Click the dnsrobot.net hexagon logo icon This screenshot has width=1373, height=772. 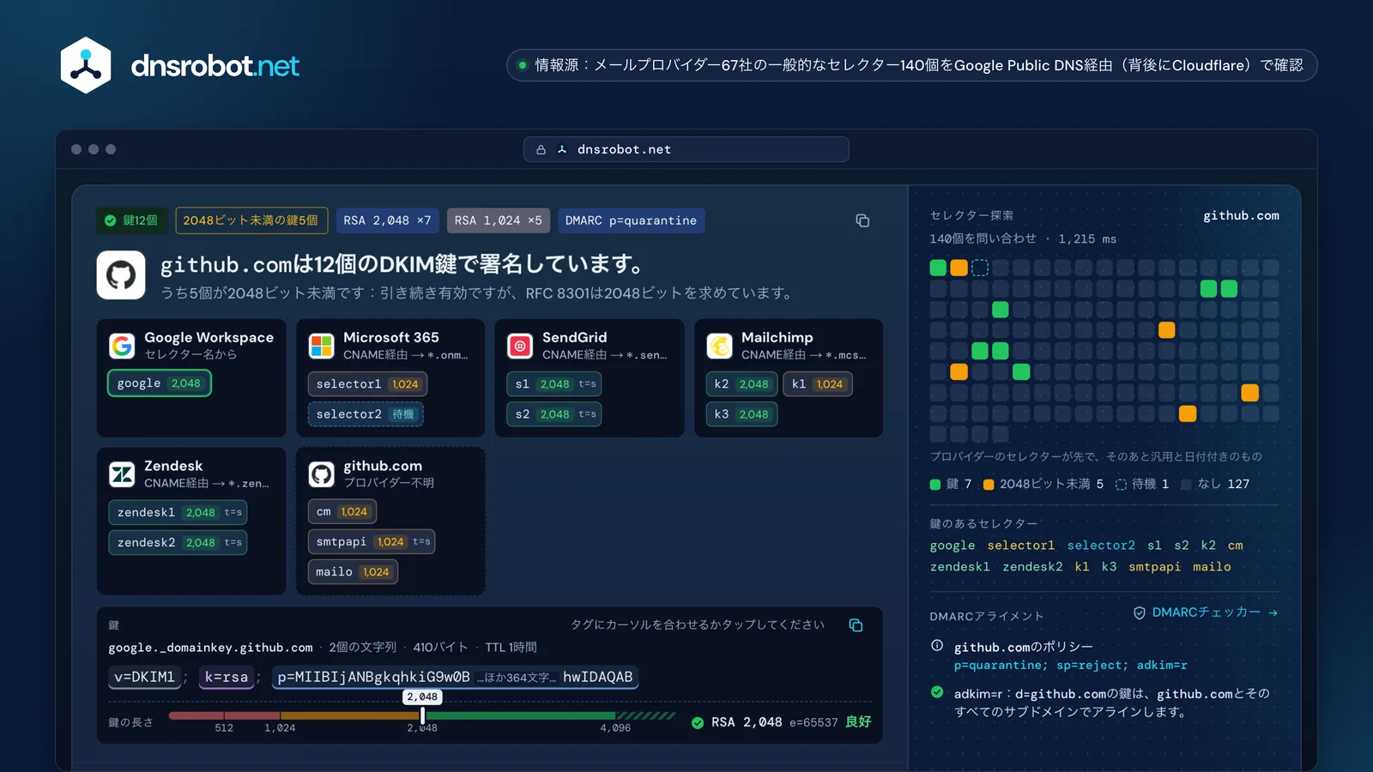tap(86, 65)
